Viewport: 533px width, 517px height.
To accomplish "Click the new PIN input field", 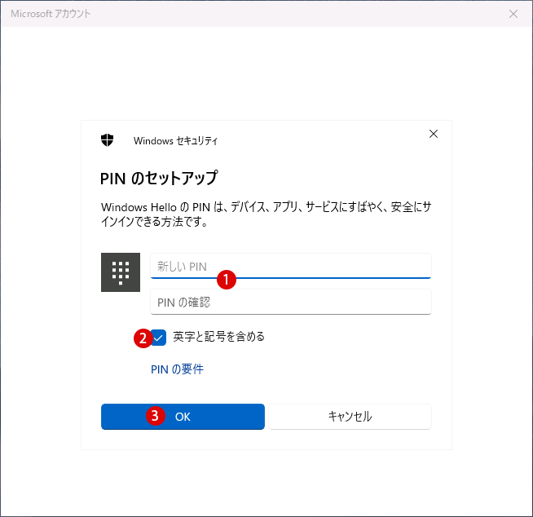I will (x=291, y=266).
